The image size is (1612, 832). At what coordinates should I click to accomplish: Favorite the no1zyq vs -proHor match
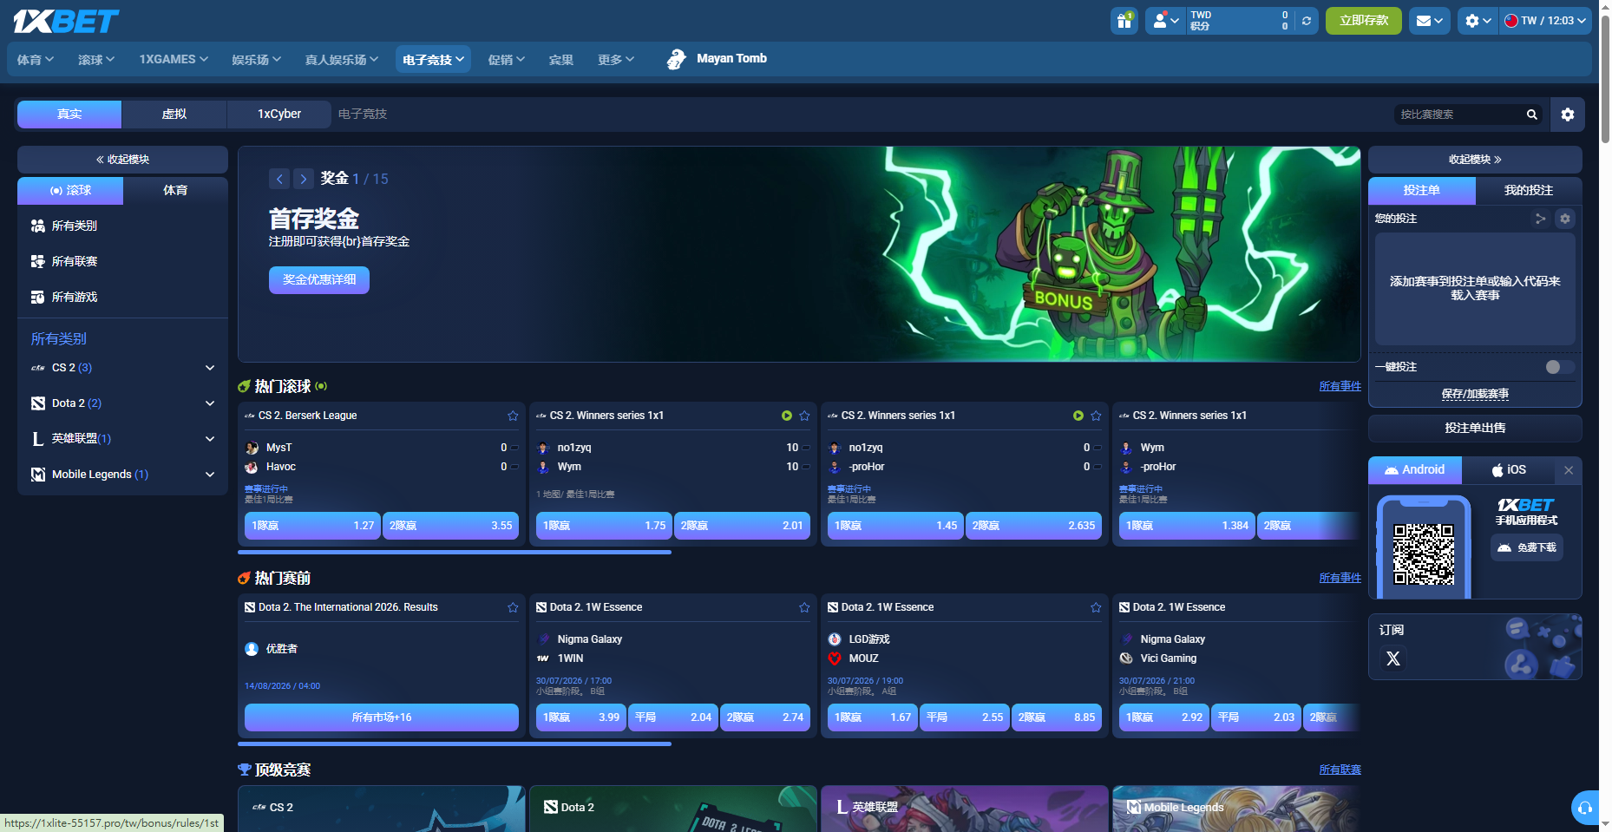pos(1096,416)
